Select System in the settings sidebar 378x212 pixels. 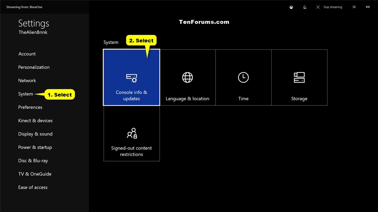25,94
